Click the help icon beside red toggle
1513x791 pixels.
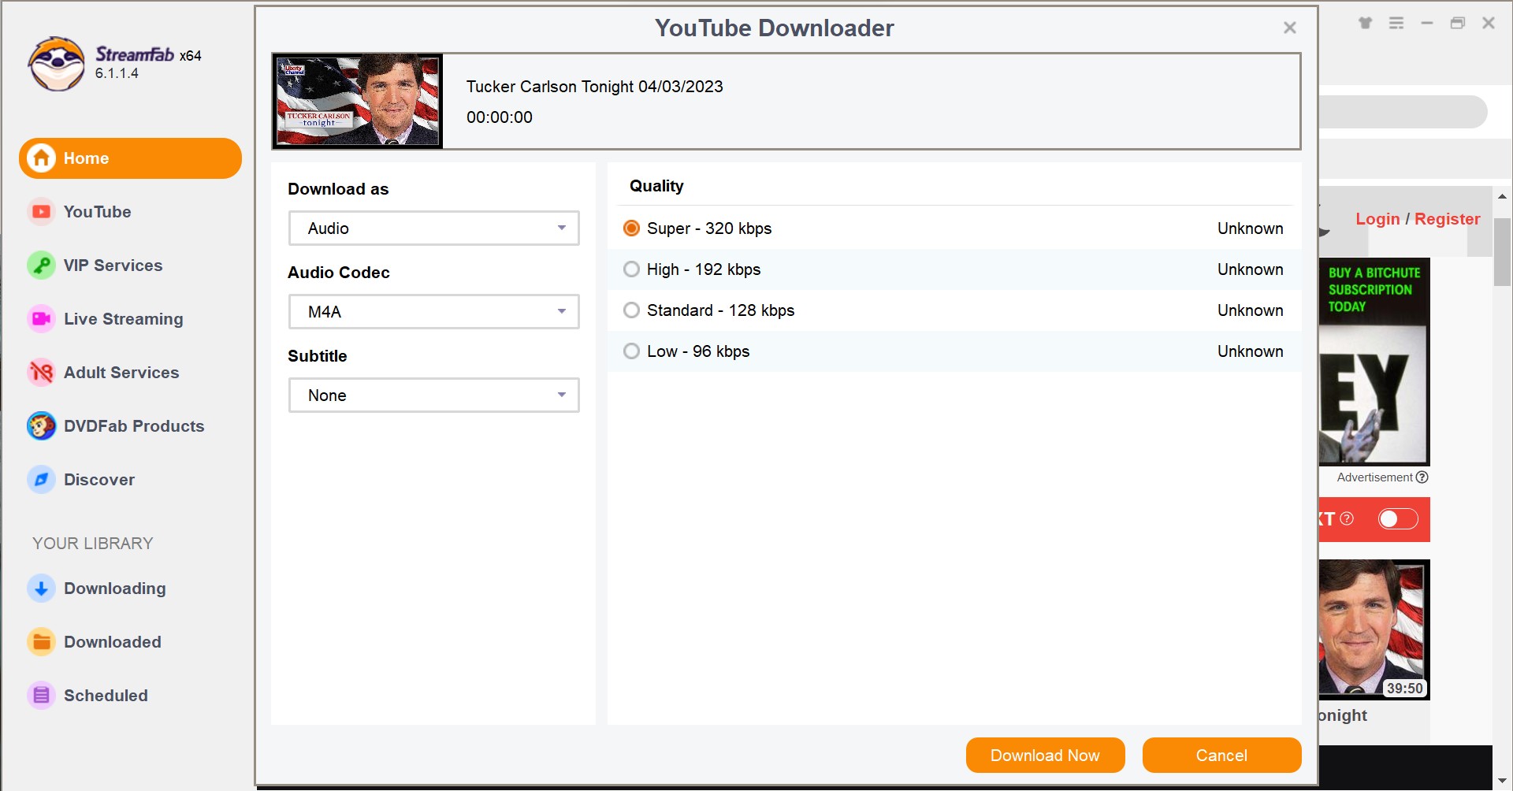point(1347,518)
